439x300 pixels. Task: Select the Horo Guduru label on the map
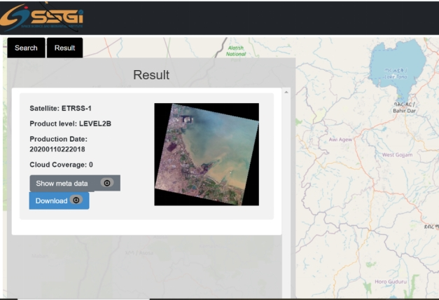pyautogui.click(x=391, y=282)
